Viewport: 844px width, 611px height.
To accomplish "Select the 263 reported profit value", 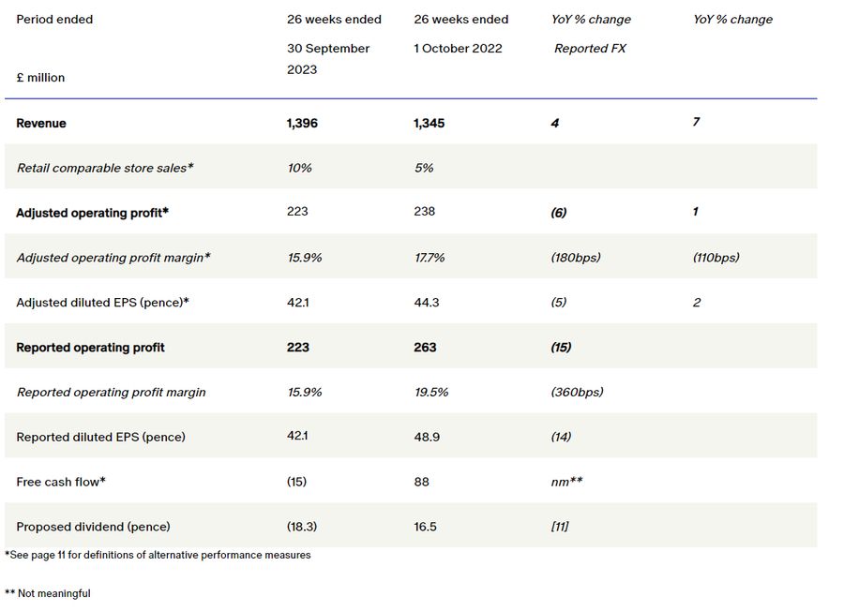I will [x=425, y=347].
